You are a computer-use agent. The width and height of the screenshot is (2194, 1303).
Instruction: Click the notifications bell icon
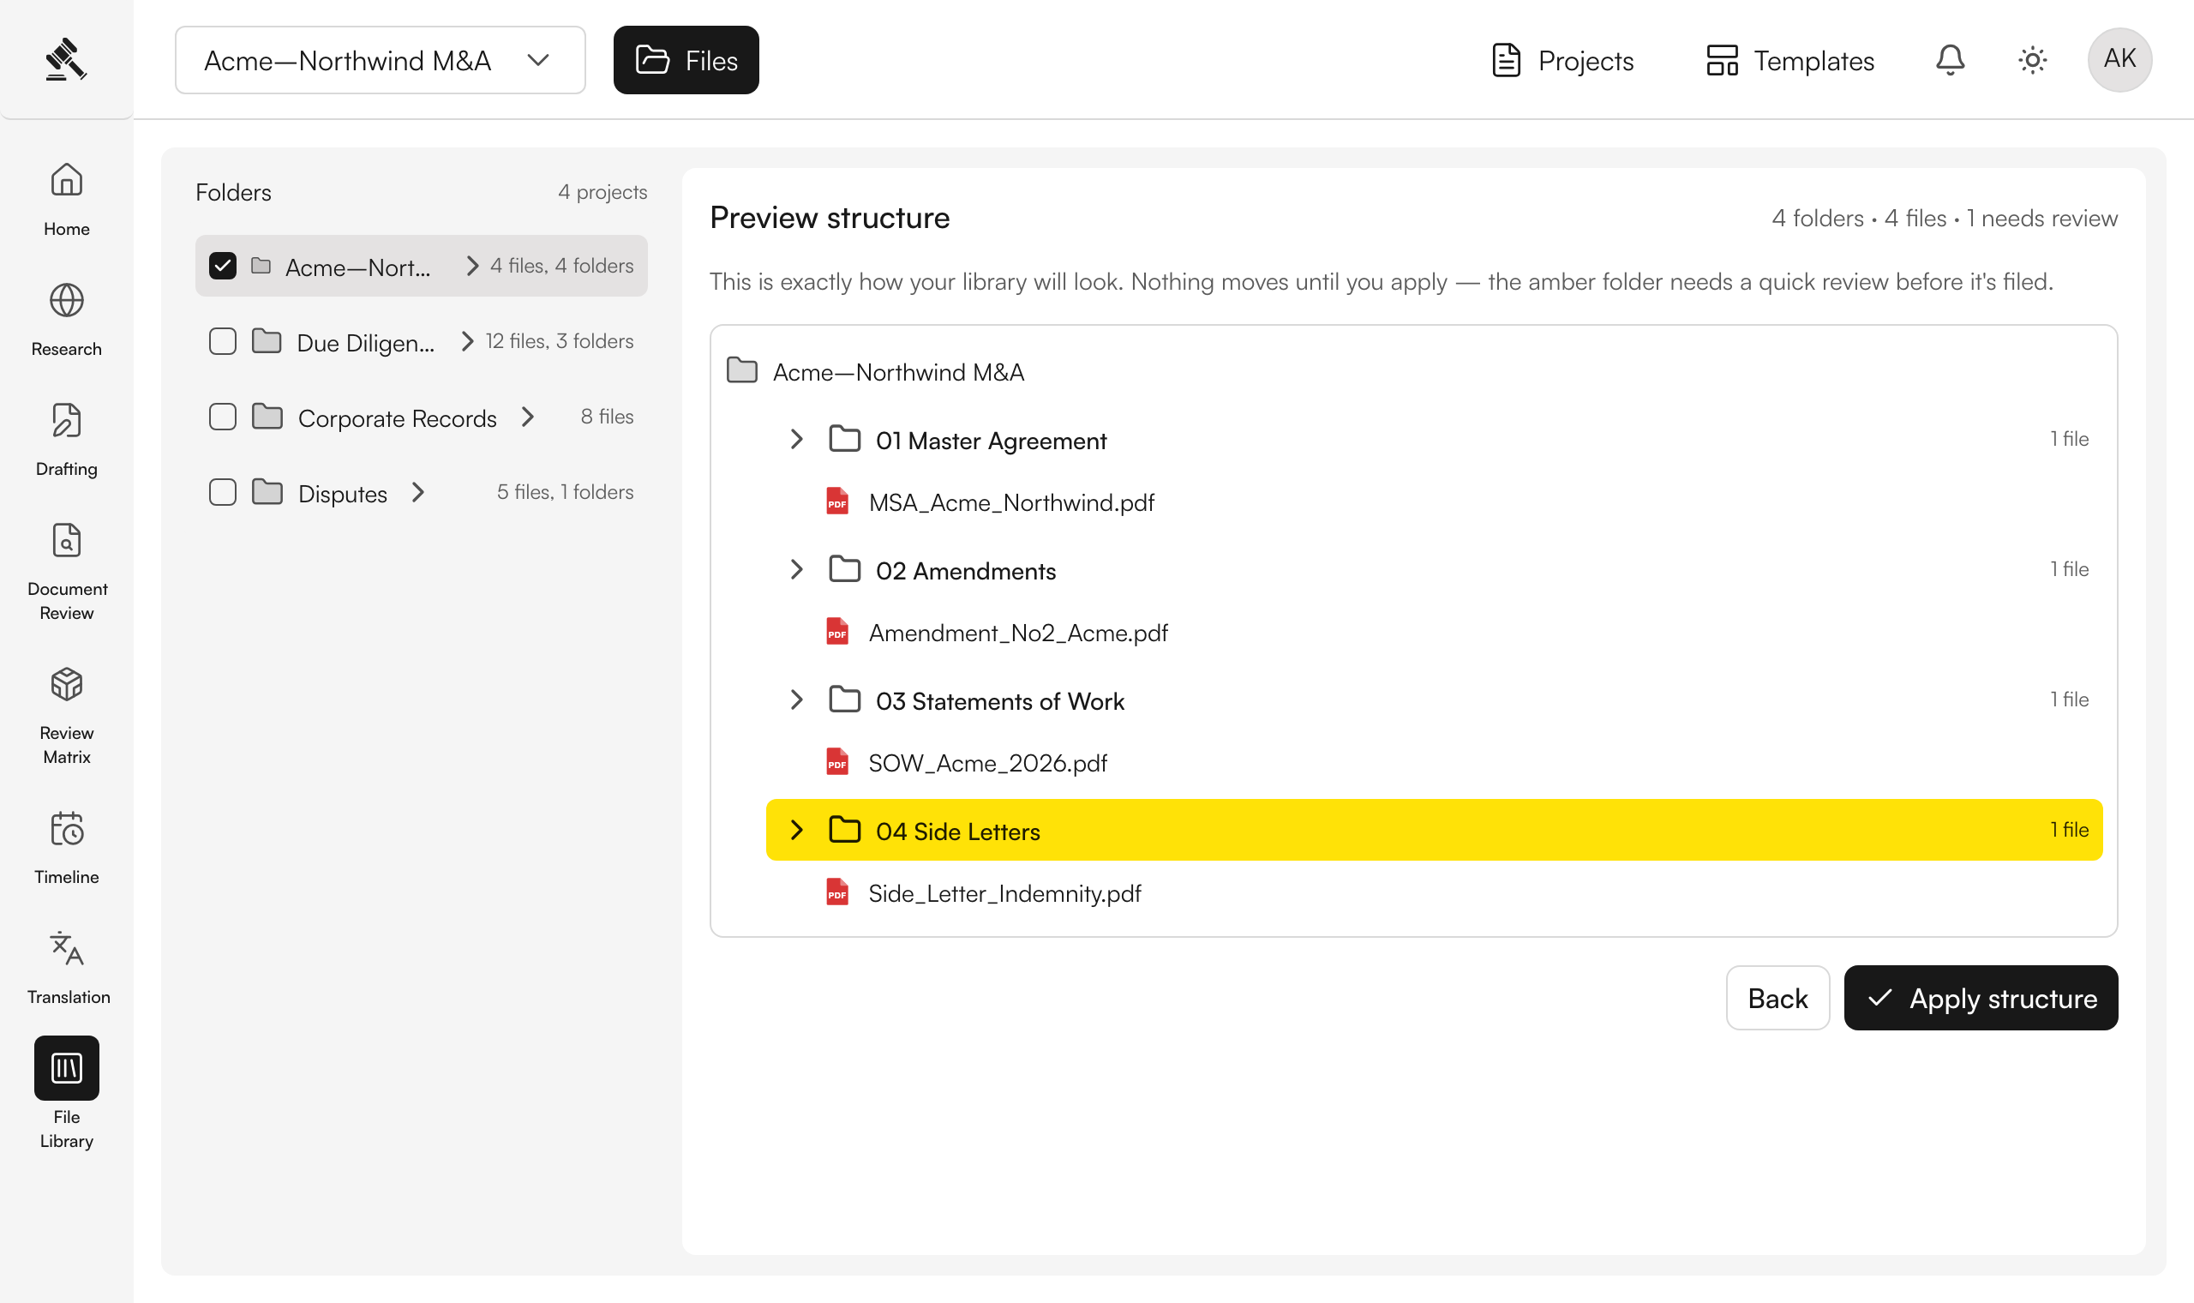click(x=1950, y=60)
